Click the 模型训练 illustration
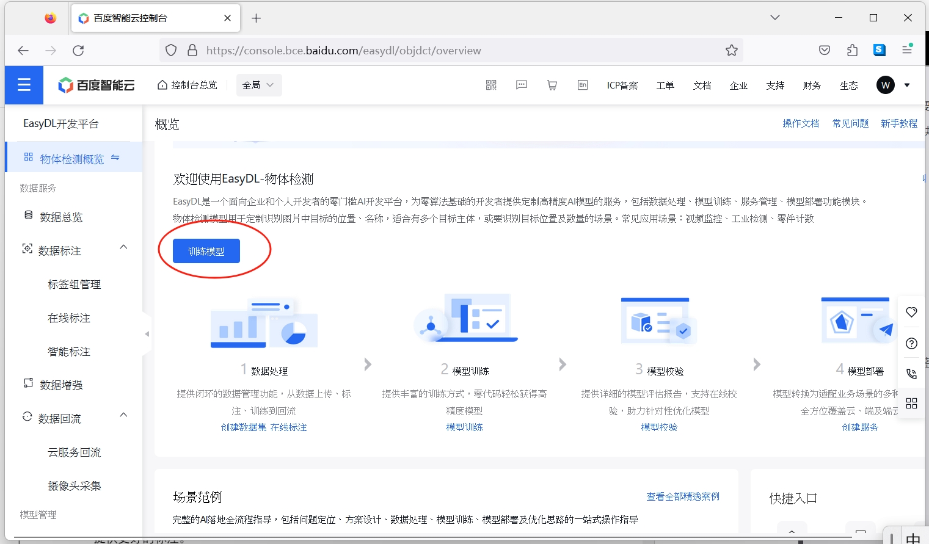This screenshot has height=544, width=929. tap(465, 319)
